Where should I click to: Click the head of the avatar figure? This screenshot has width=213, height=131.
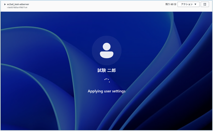coord(106,46)
